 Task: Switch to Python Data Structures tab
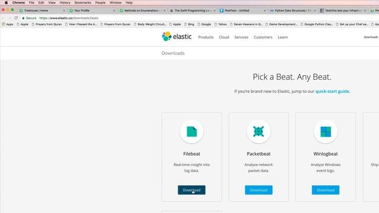pyautogui.click(x=293, y=11)
